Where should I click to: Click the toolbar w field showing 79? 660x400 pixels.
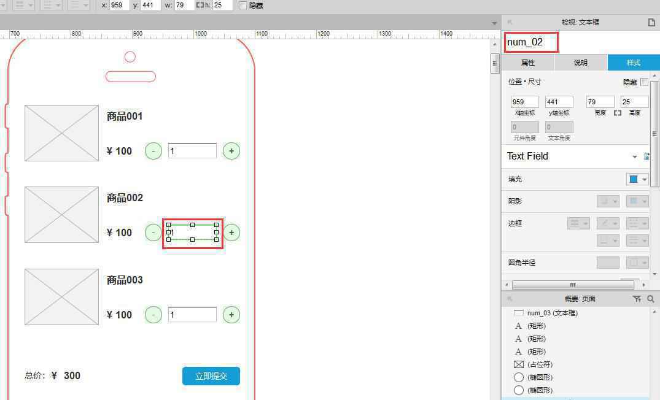(x=184, y=6)
